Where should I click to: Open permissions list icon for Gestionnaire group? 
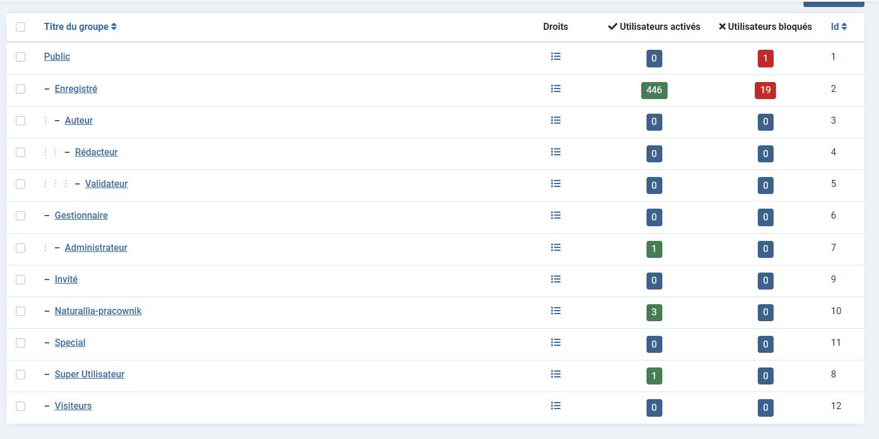(x=556, y=215)
